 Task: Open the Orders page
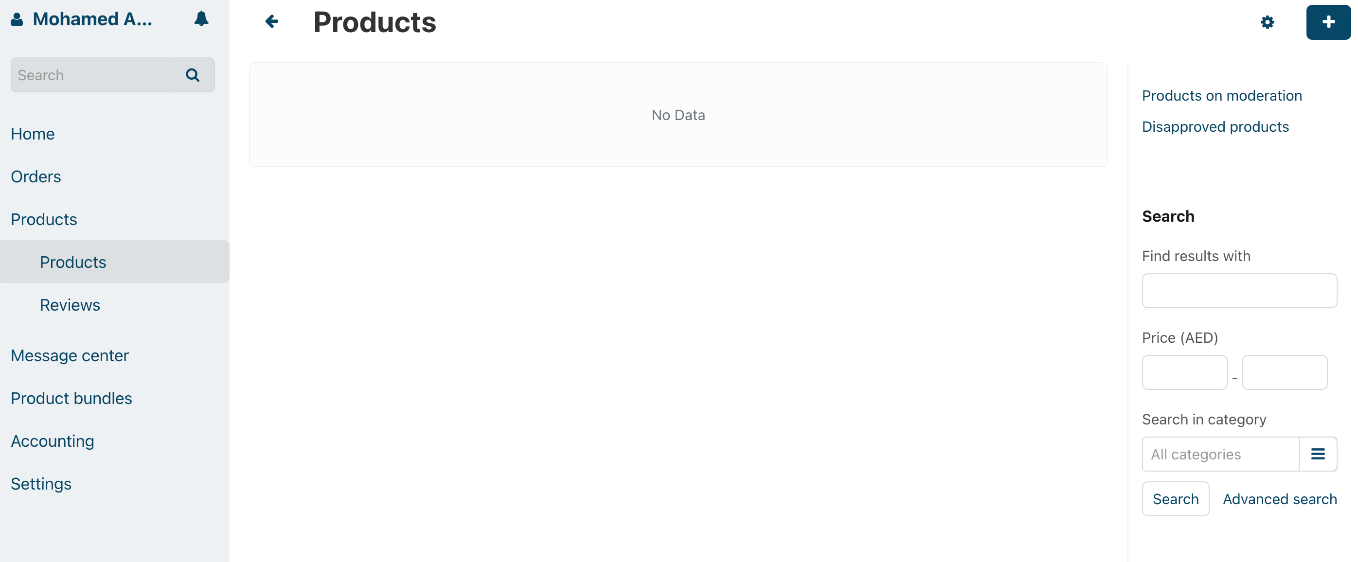[36, 176]
